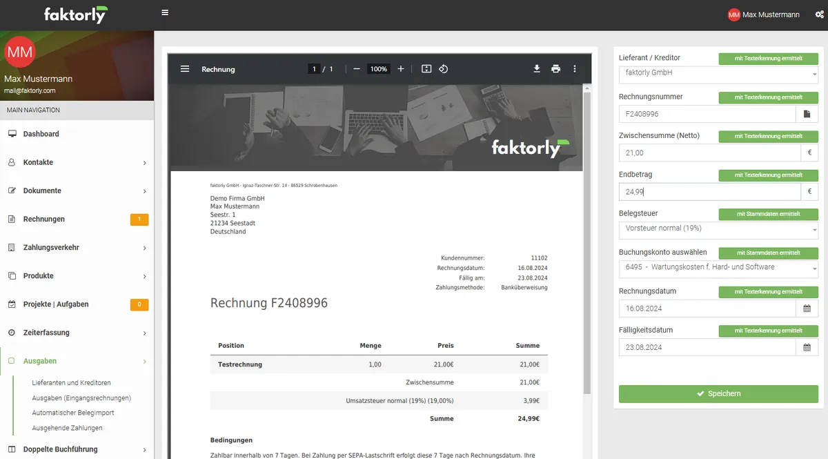Click the Endbetrag input field
The width and height of the screenshot is (828, 459).
point(709,191)
